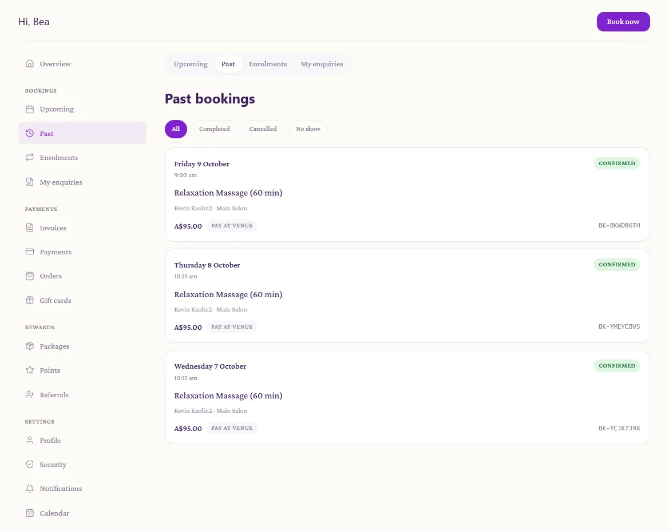
Task: Go to Invoices in the sidebar
Action: (82, 227)
